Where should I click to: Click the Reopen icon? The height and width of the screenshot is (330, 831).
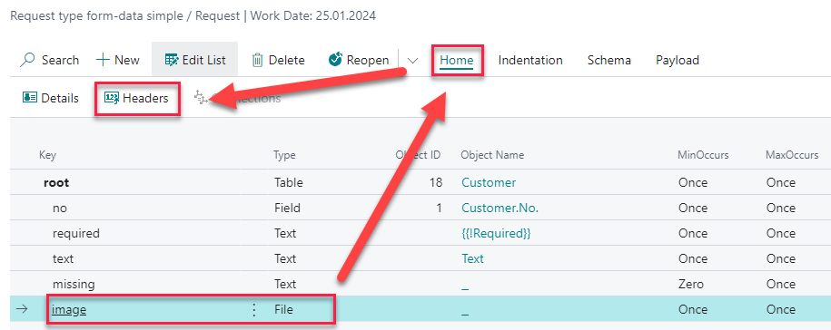(x=335, y=59)
